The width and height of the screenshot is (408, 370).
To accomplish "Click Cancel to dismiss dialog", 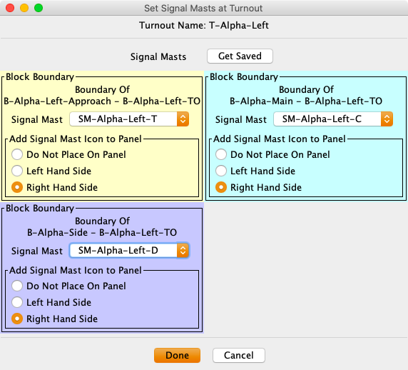I will (x=239, y=355).
